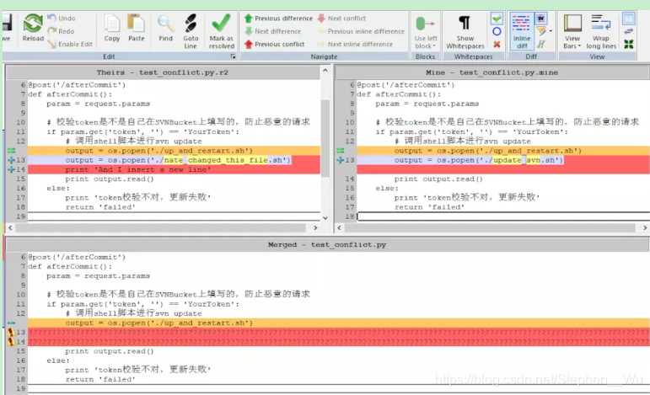Click left arrow of Mine horizontal scrollbar

[340, 227]
